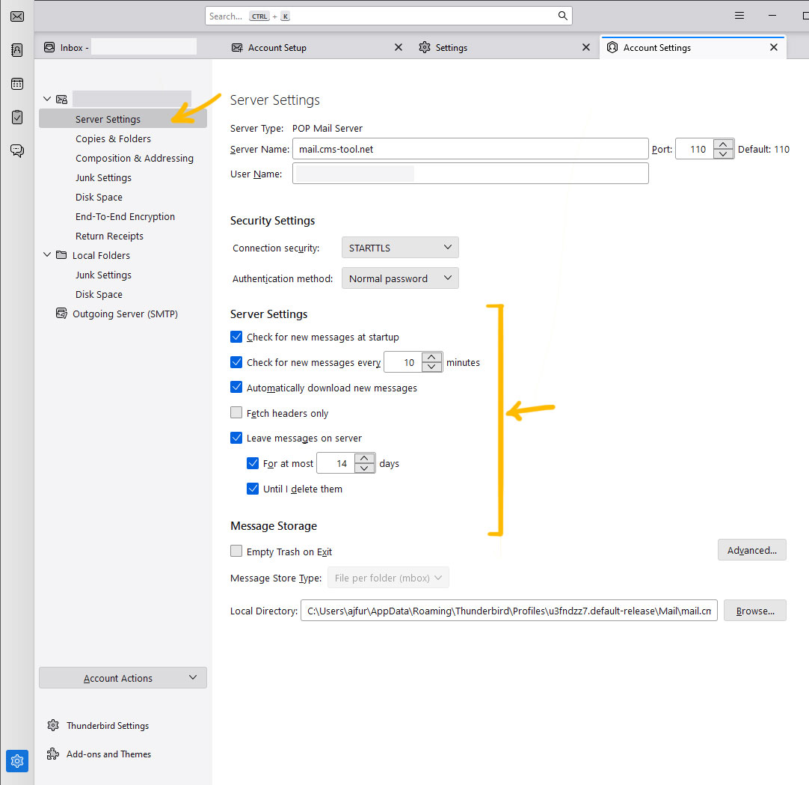Viewport: 809px width, 785px height.
Task: Open the Calendar space icon
Action: click(x=16, y=84)
